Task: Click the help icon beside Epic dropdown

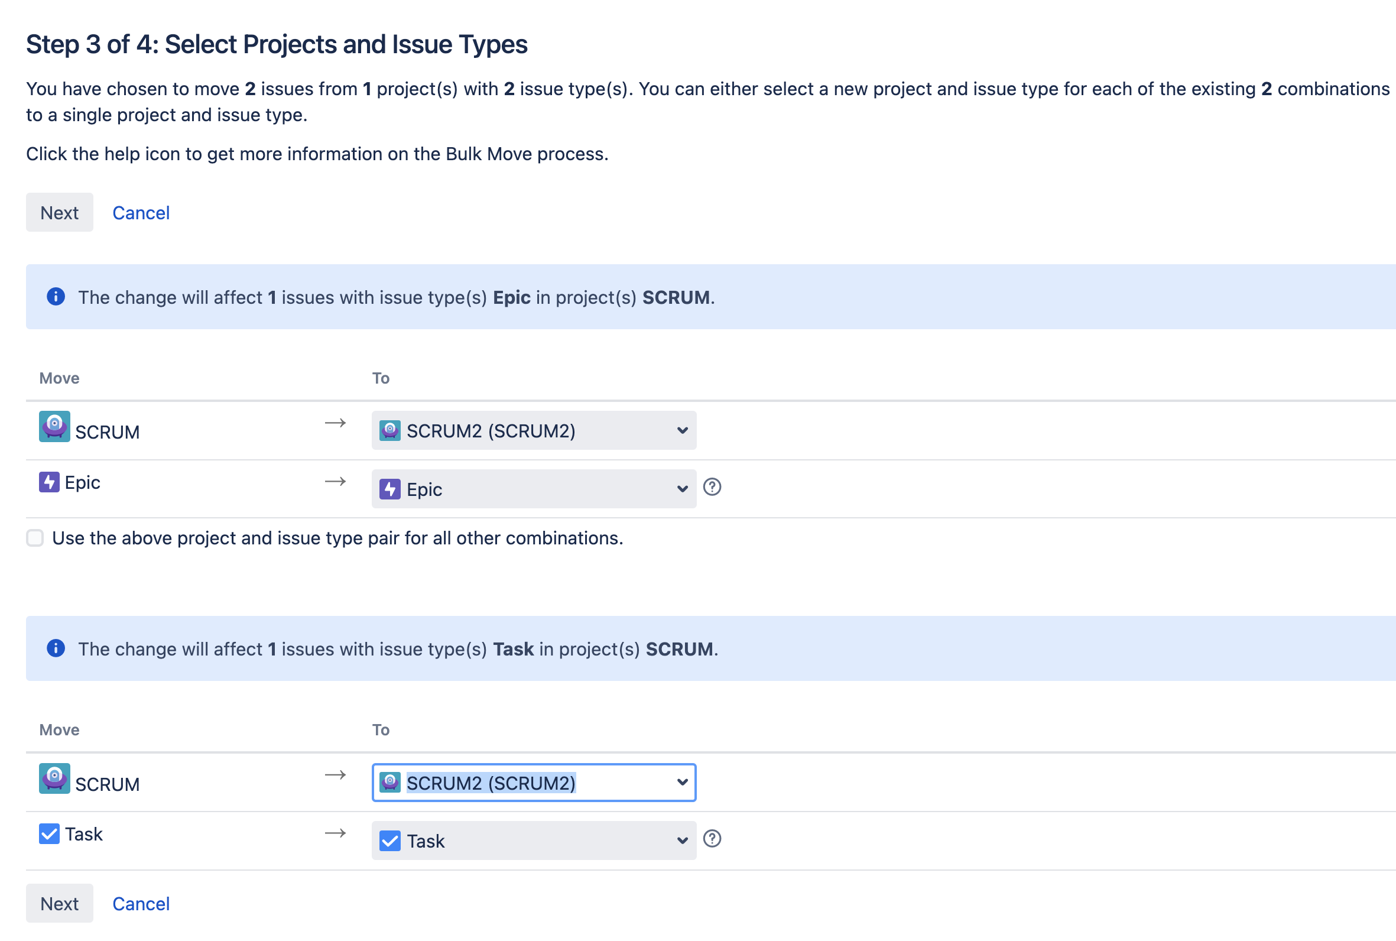Action: click(x=712, y=486)
